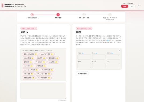Open step 4 download circle in progress bar

(x=110, y=15)
